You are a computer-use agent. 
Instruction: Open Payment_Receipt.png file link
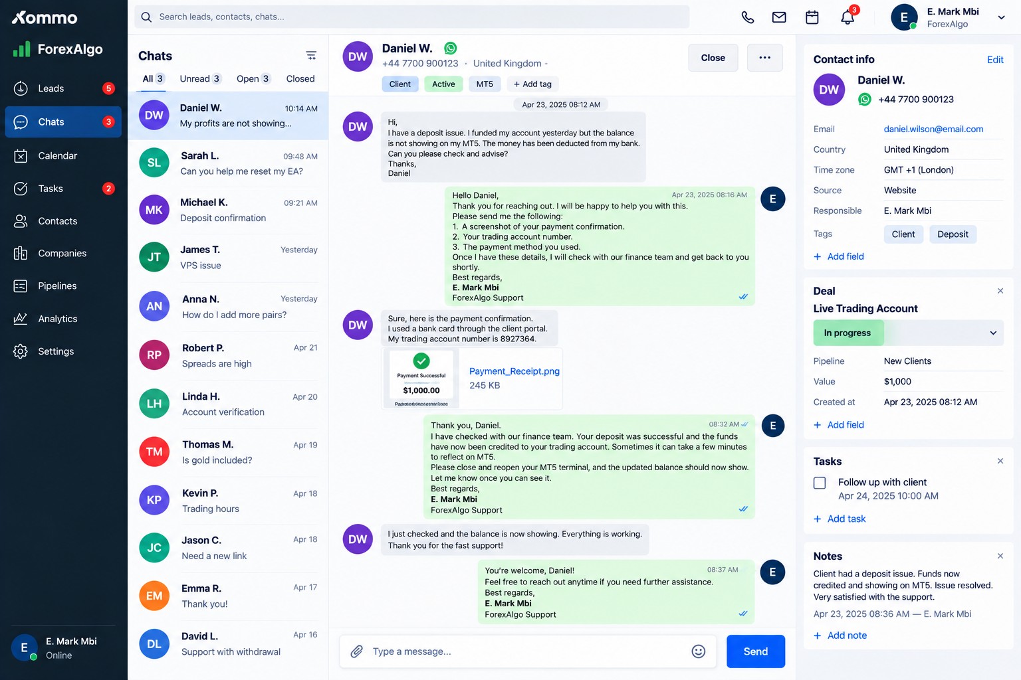point(514,371)
